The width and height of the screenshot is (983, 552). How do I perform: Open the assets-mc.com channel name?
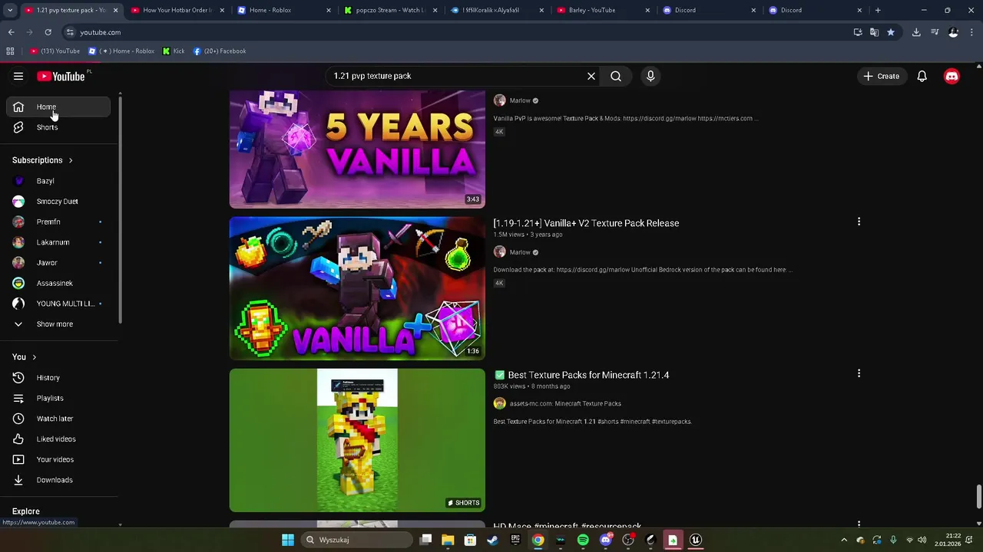coord(565,403)
